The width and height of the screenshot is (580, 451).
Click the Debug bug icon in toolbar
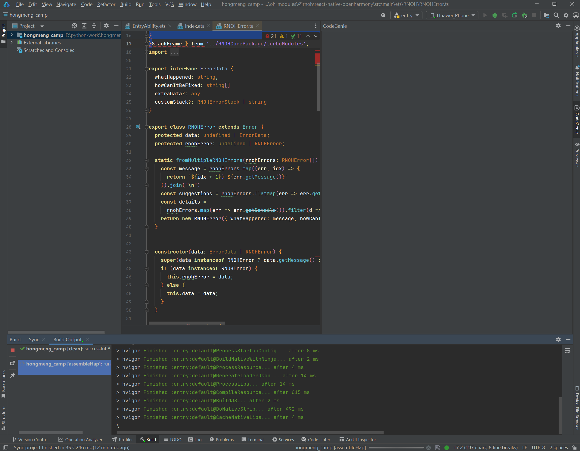pos(495,15)
